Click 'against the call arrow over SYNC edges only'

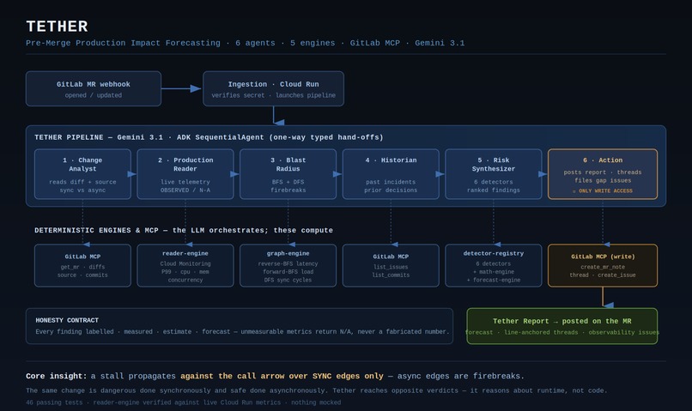(x=282, y=376)
